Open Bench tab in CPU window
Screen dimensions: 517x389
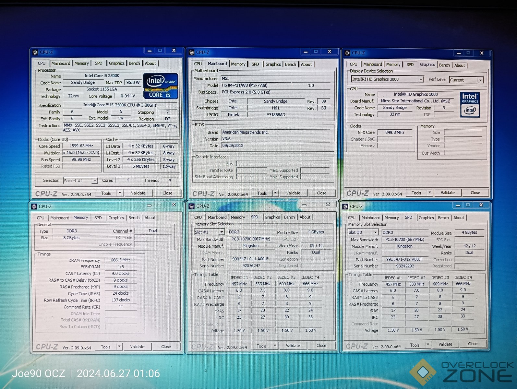click(x=134, y=63)
